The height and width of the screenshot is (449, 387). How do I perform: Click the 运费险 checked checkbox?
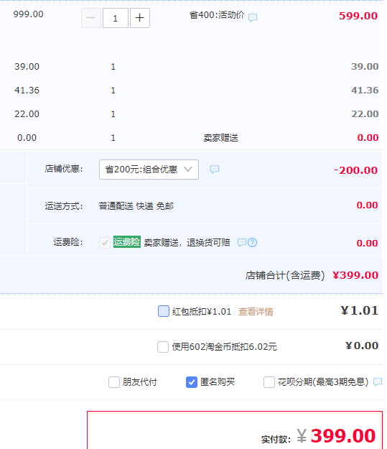tap(105, 243)
